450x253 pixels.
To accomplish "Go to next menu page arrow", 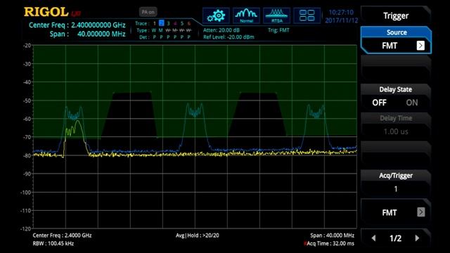I will [x=417, y=238].
